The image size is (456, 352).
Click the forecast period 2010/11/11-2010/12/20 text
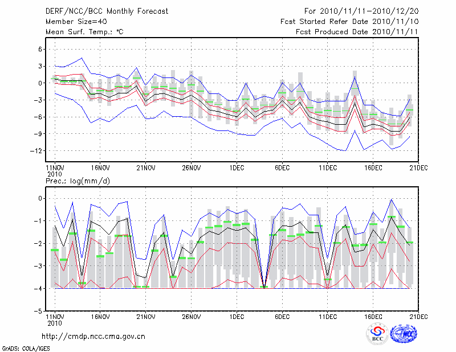click(x=361, y=11)
